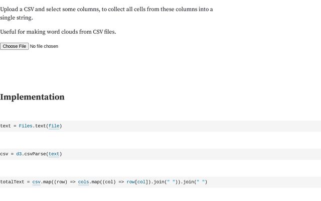
Task: Click the 'Useful for making word clouds' sentence
Action: pos(58,32)
